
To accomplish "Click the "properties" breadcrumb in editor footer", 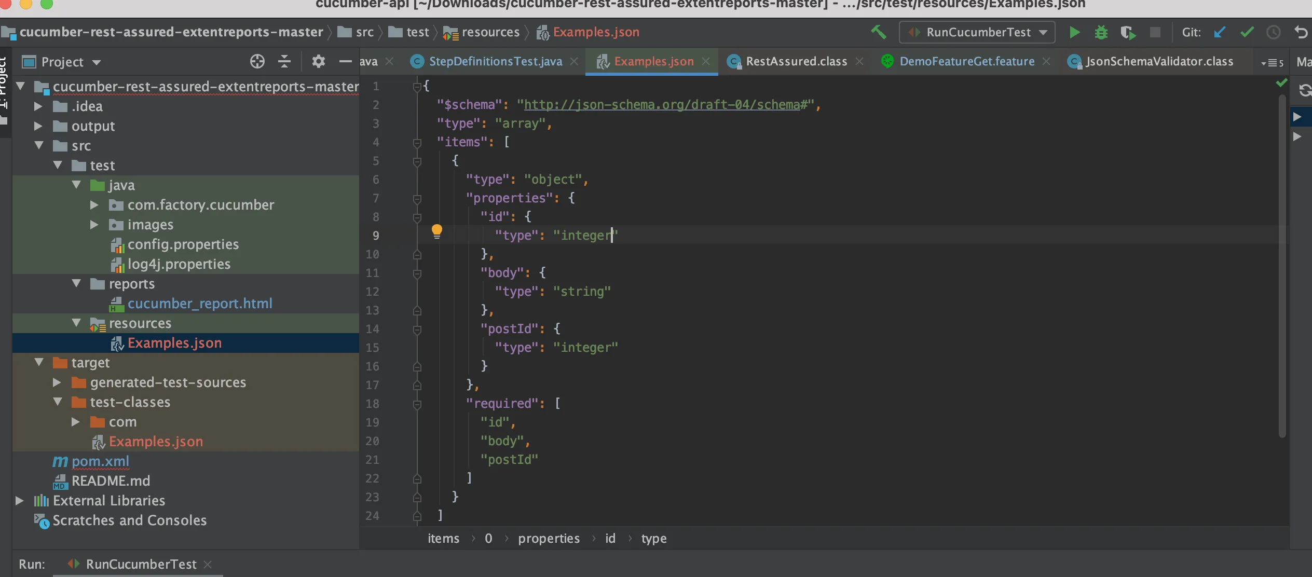I will click(548, 539).
